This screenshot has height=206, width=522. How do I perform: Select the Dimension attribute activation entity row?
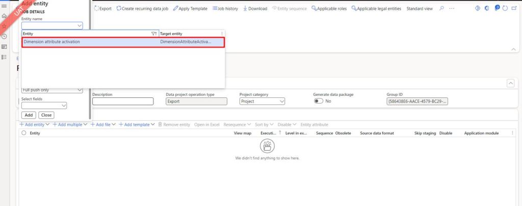coord(122,42)
